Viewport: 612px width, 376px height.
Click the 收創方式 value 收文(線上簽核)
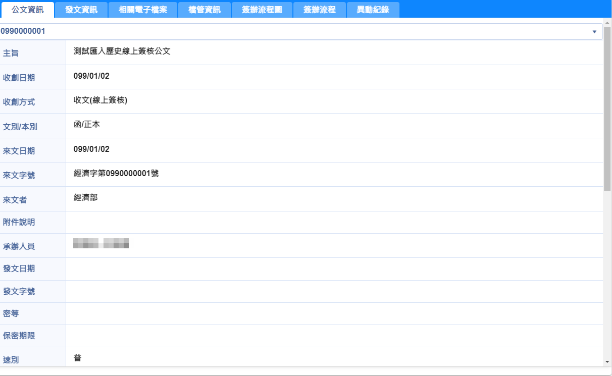pyautogui.click(x=100, y=100)
